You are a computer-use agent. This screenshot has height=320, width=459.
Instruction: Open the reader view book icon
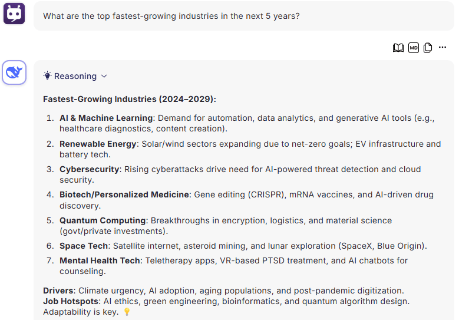(x=398, y=48)
